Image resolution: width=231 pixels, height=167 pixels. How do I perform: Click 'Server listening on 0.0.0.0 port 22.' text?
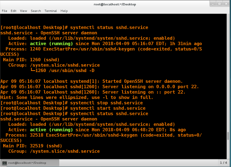pyautogui.click(x=151, y=87)
